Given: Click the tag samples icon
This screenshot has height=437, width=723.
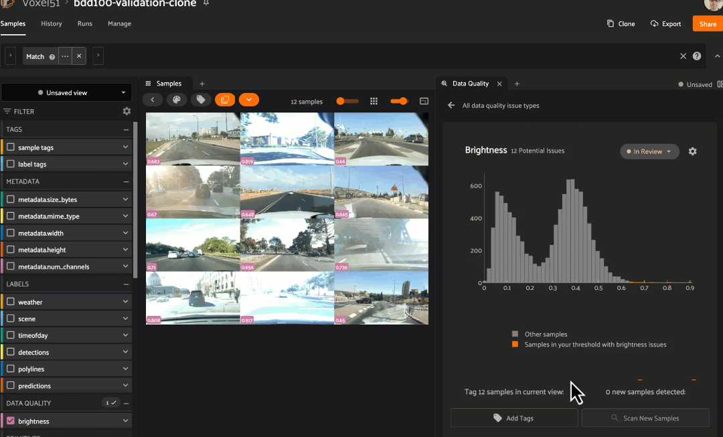Looking at the screenshot, I should pyautogui.click(x=200, y=100).
